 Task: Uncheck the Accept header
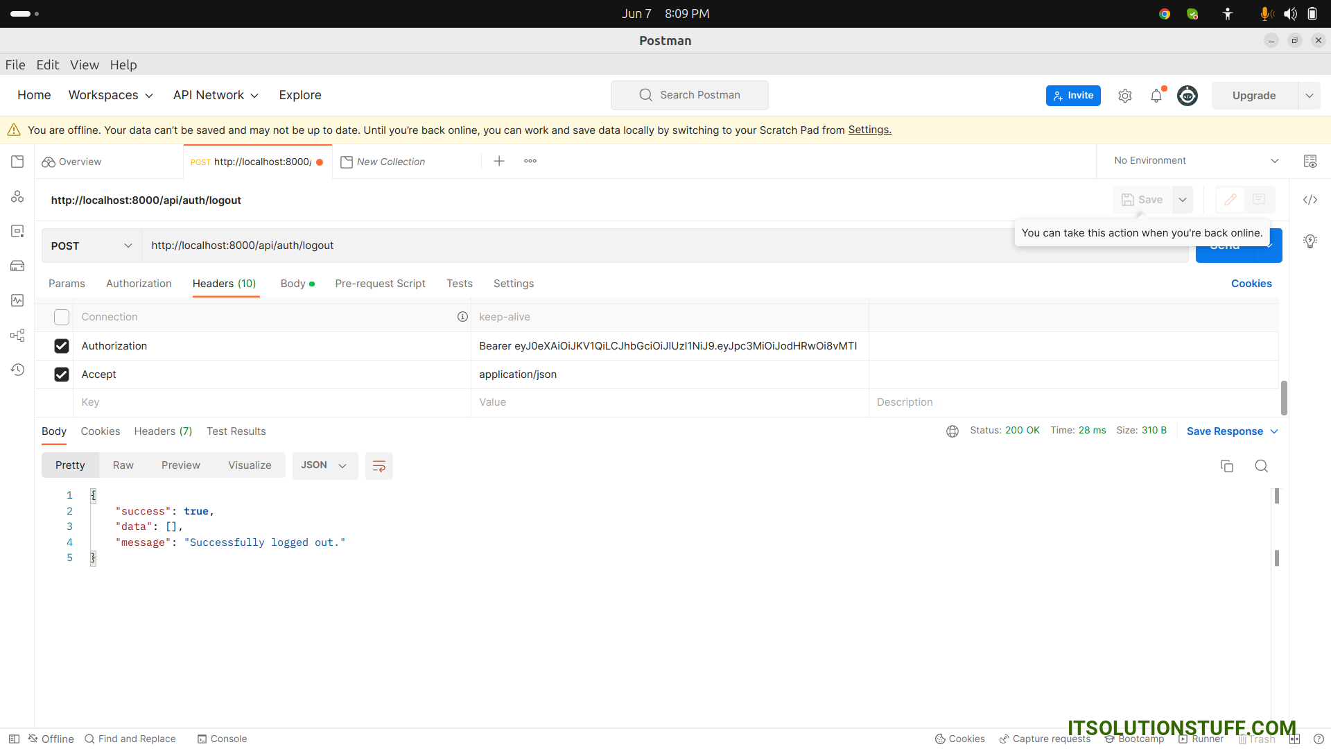click(x=61, y=374)
